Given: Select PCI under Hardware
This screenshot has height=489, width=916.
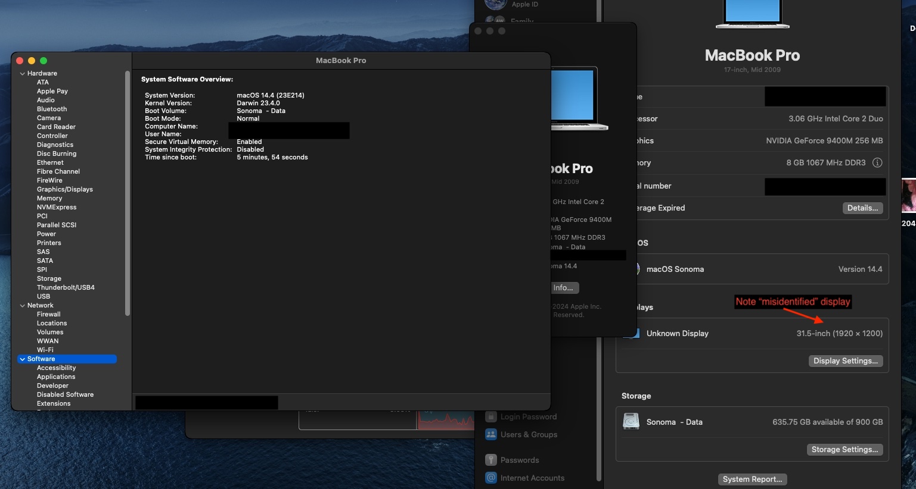Looking at the screenshot, I should 42,217.
